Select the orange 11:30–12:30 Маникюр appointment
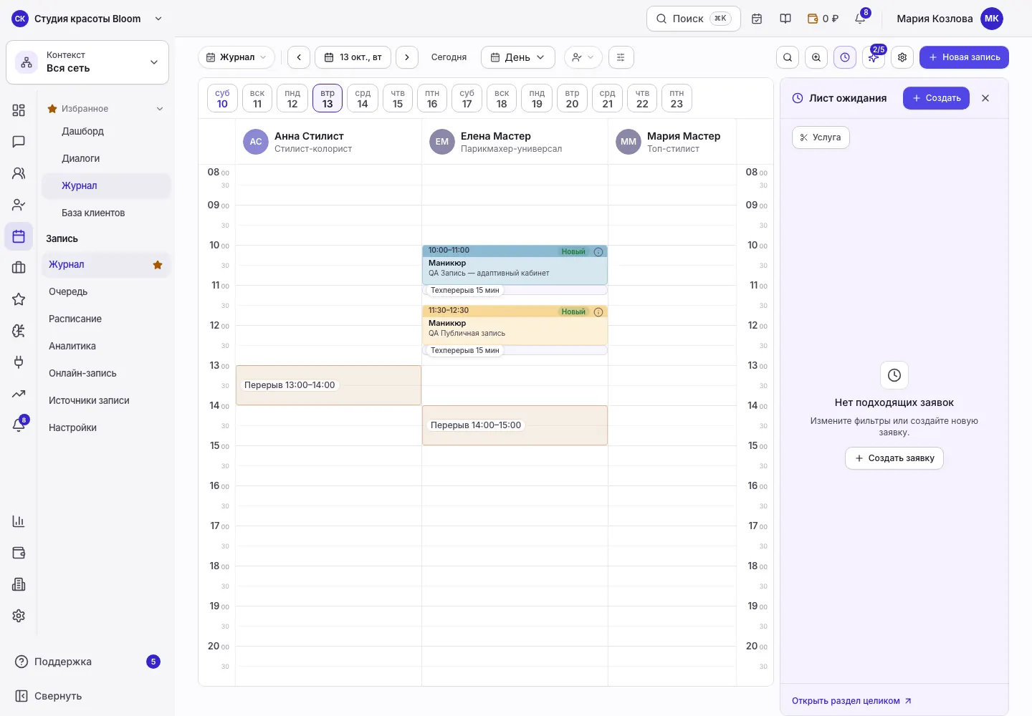1032x716 pixels. click(515, 326)
